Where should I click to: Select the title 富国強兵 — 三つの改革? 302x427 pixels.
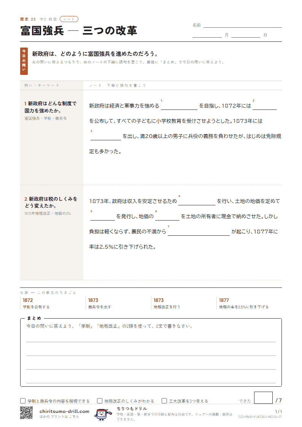tap(79, 30)
